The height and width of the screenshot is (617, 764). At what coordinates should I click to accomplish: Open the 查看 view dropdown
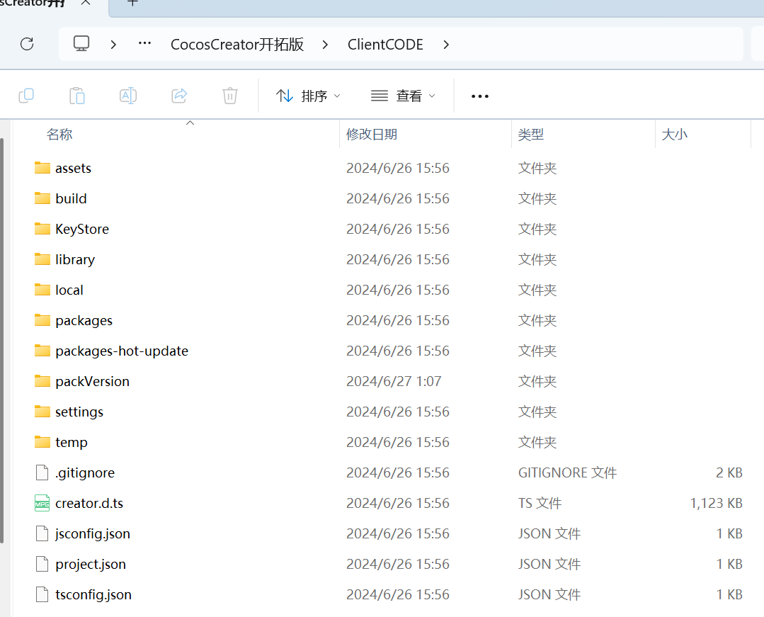(404, 96)
